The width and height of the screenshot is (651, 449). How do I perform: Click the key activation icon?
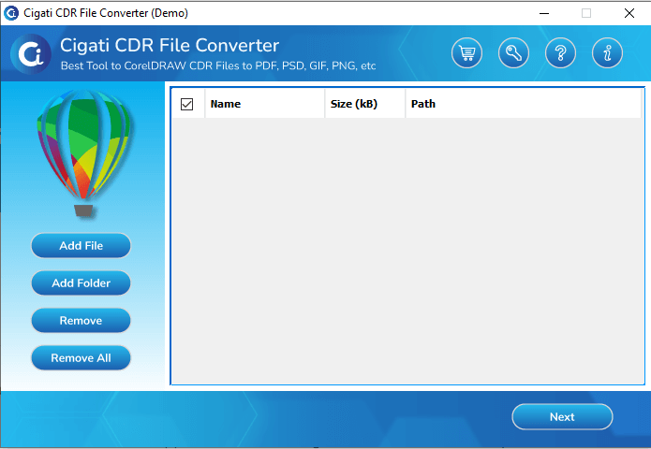pos(513,53)
